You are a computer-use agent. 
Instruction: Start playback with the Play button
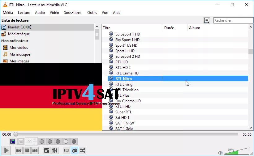[6, 150]
